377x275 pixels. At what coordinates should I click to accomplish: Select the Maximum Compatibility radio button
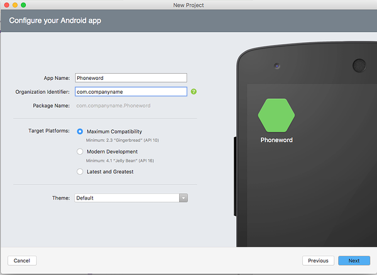(x=80, y=132)
